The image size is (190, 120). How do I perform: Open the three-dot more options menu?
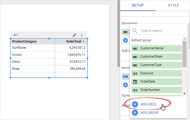82,35
